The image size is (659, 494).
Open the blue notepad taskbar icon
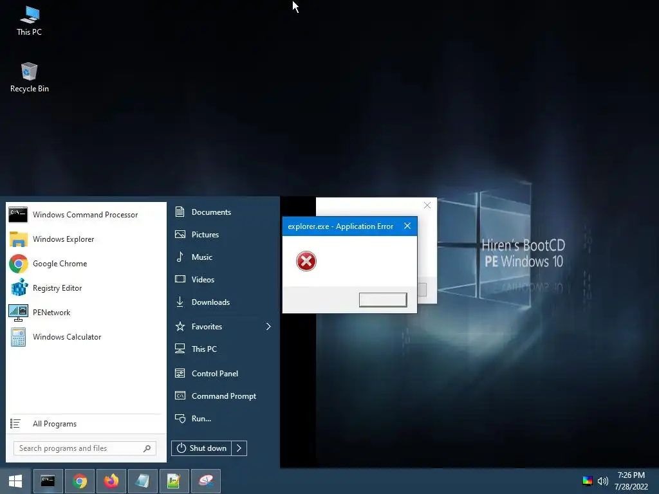pyautogui.click(x=142, y=481)
